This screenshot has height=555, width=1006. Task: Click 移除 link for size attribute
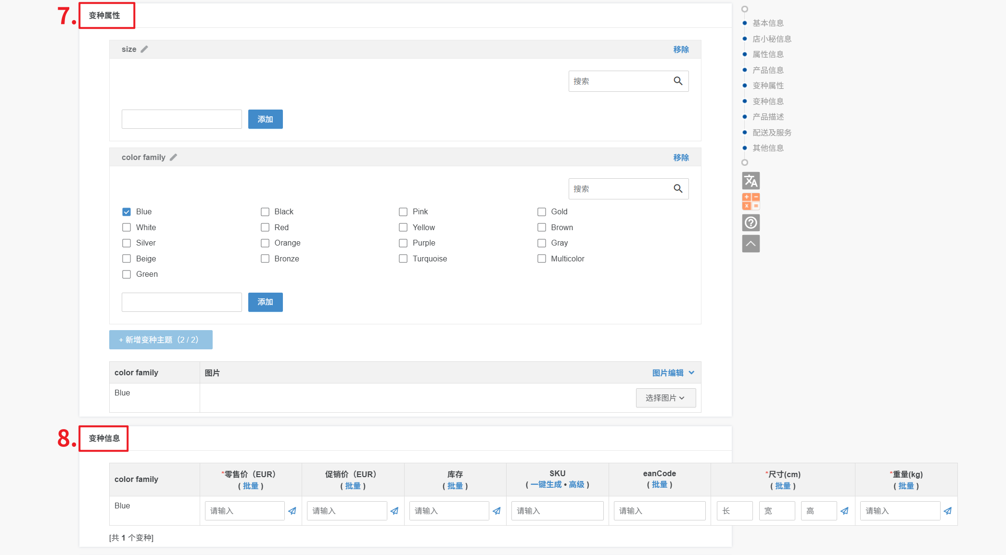[681, 49]
